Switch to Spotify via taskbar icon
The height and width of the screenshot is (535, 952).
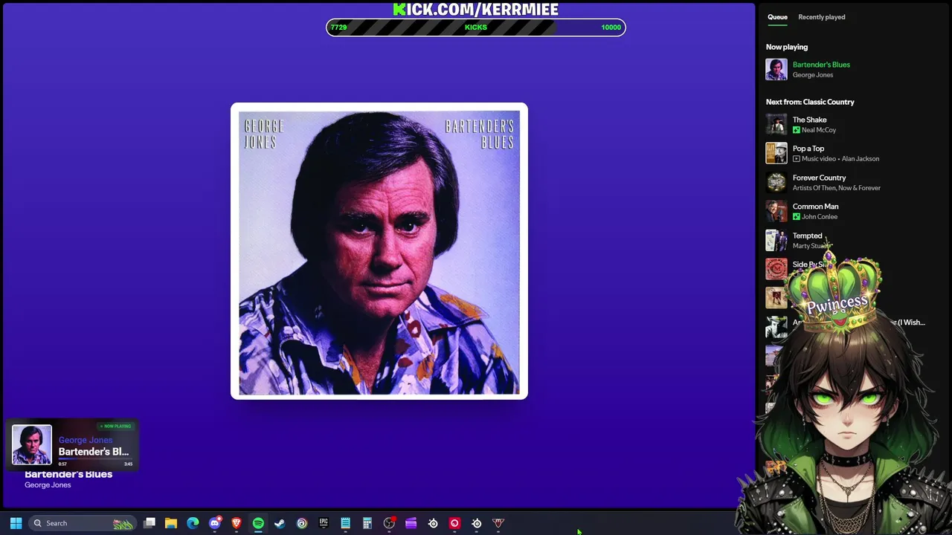258,523
